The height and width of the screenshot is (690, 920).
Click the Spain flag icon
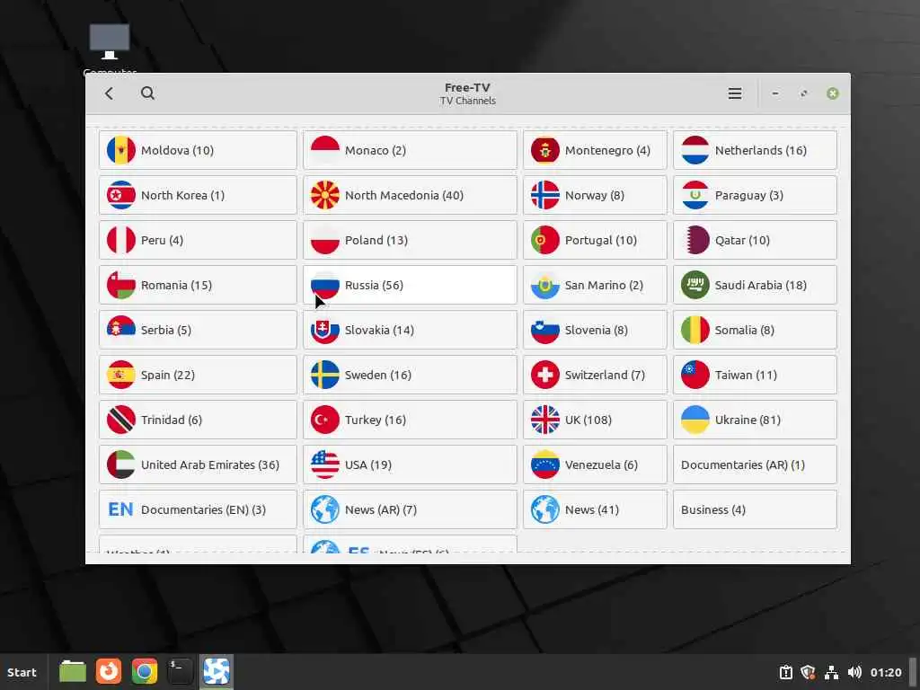coord(121,375)
